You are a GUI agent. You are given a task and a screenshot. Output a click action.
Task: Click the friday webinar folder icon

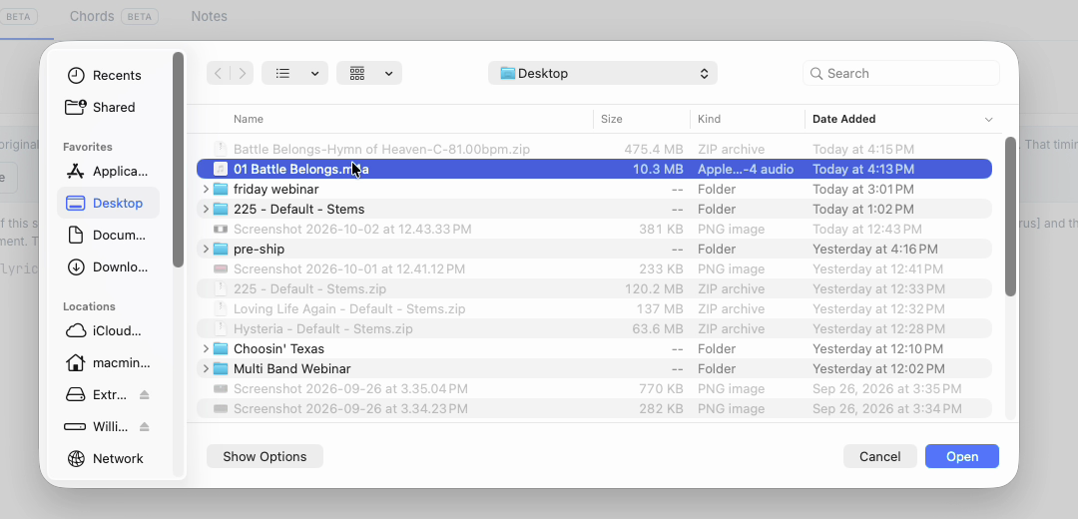click(221, 189)
